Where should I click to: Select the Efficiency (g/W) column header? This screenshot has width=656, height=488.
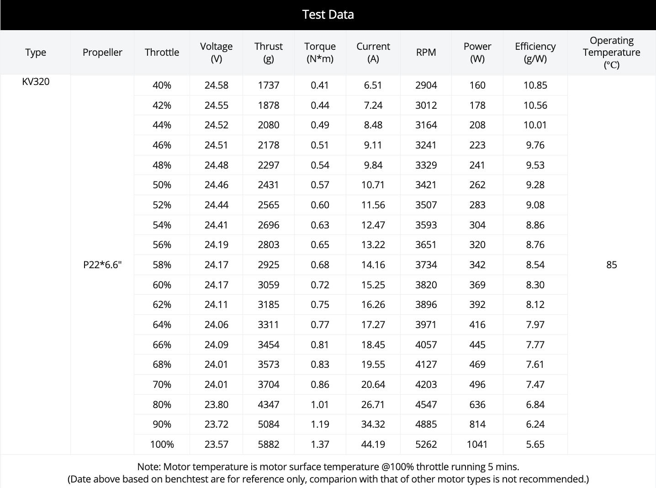(535, 53)
